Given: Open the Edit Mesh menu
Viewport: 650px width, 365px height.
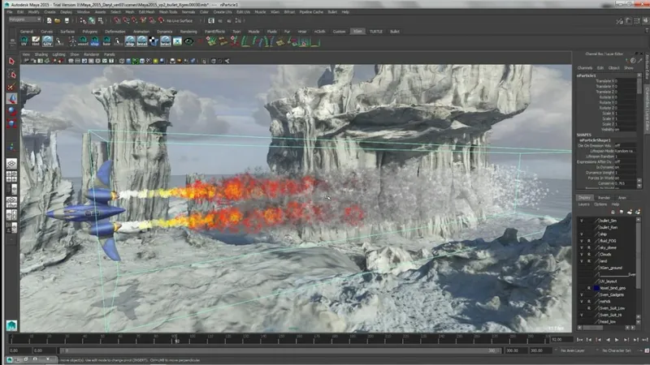Looking at the screenshot, I should [146, 12].
